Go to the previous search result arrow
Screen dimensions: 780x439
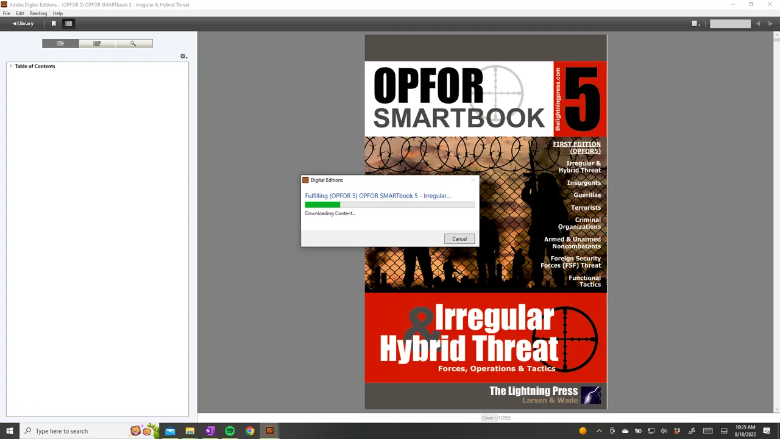point(758,24)
